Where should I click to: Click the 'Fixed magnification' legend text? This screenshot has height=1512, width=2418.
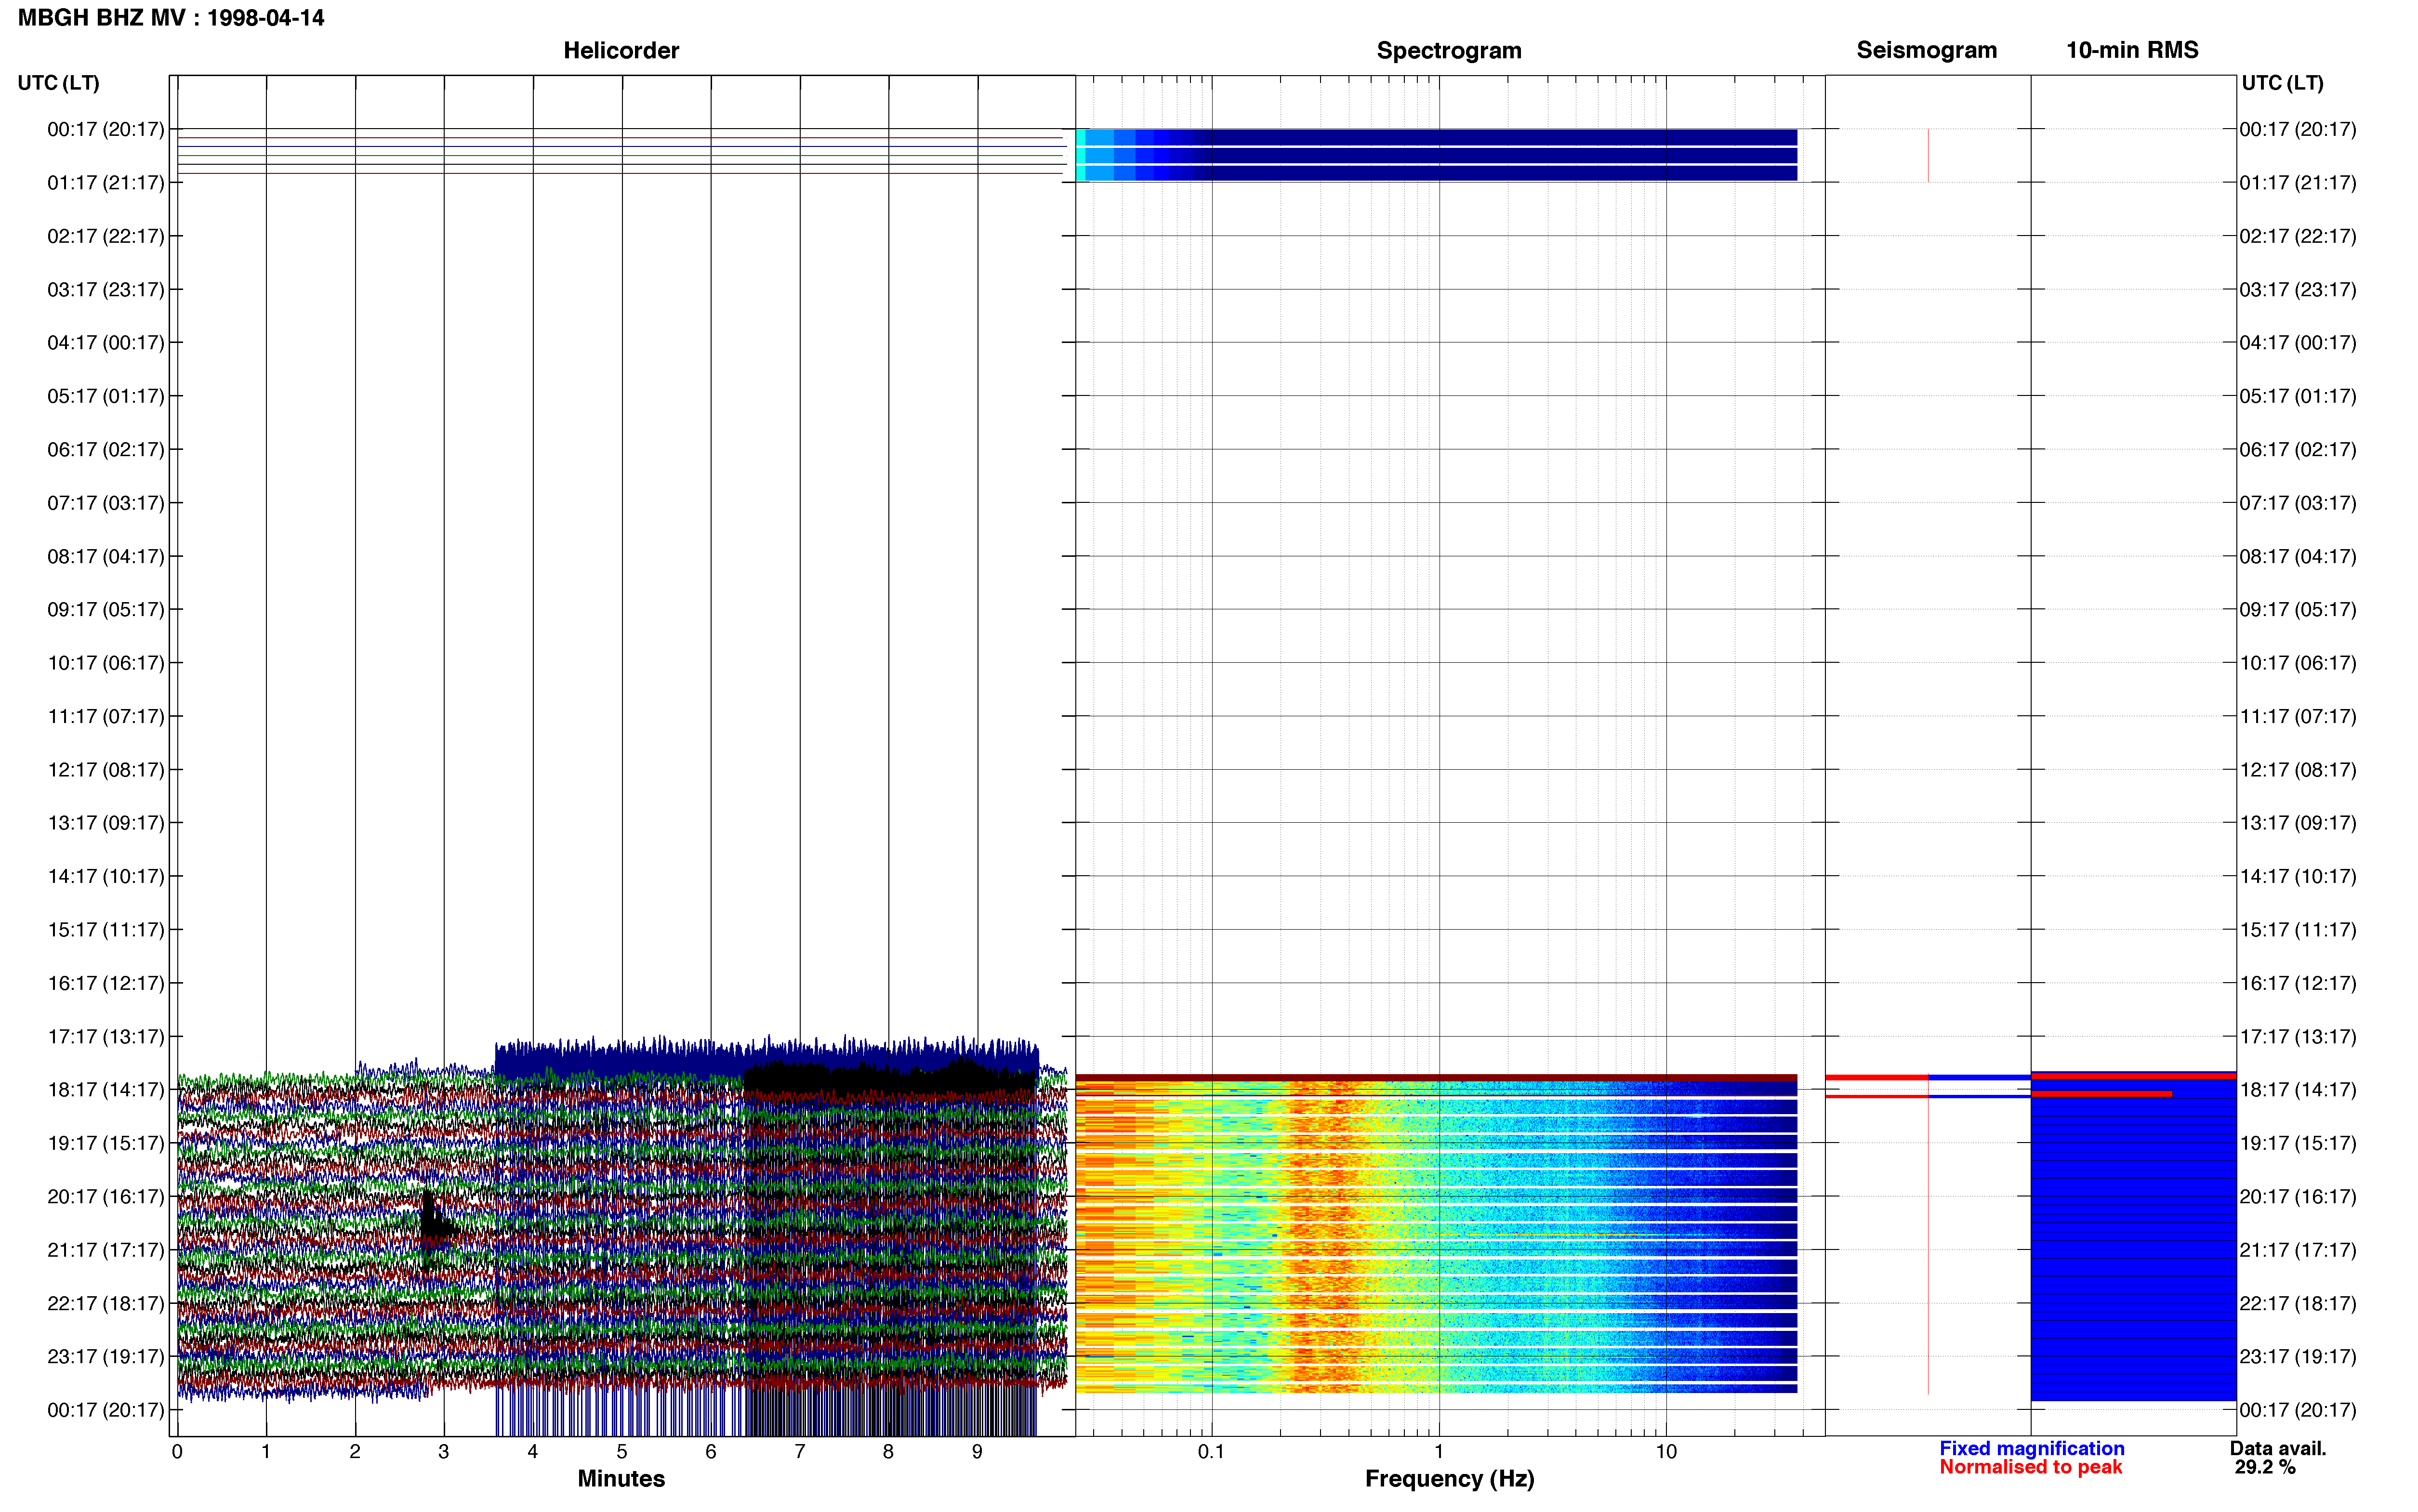tap(2031, 1448)
